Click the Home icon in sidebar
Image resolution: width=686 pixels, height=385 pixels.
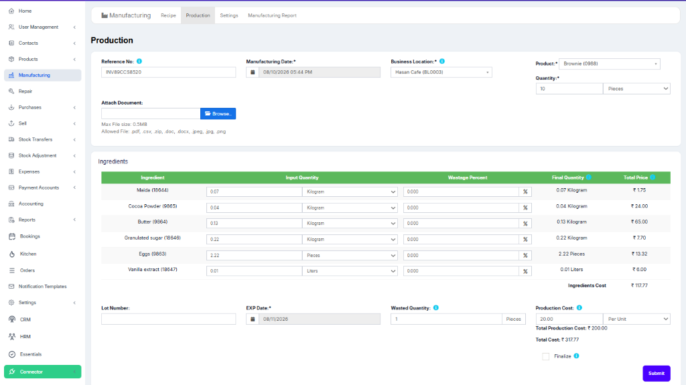tap(11, 11)
